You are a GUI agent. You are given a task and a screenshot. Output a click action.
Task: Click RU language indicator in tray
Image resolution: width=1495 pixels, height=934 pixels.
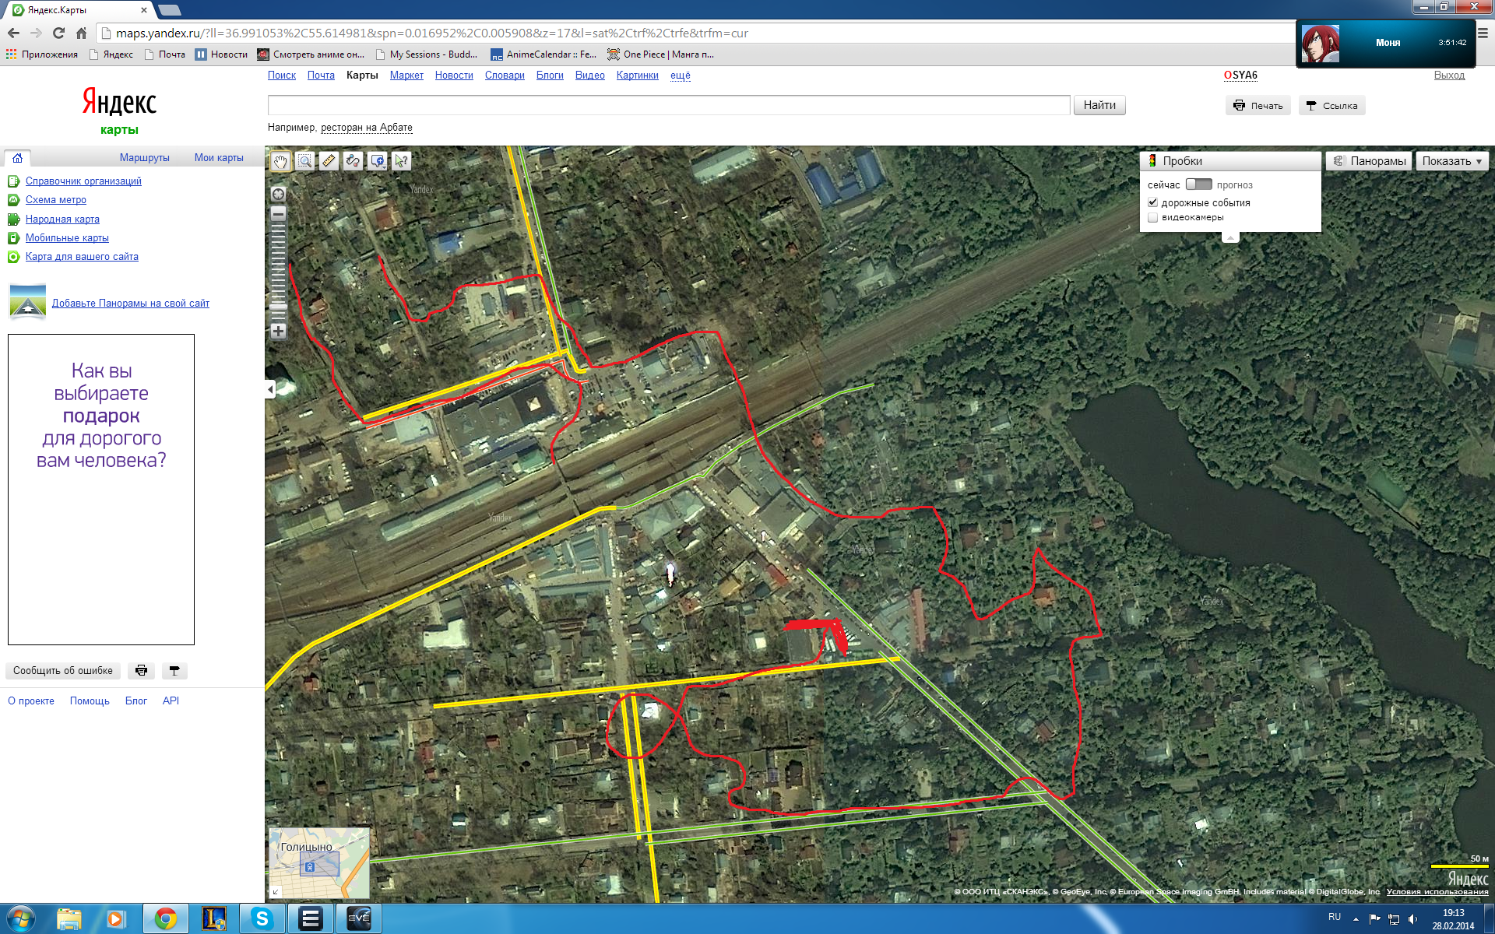[x=1335, y=917]
